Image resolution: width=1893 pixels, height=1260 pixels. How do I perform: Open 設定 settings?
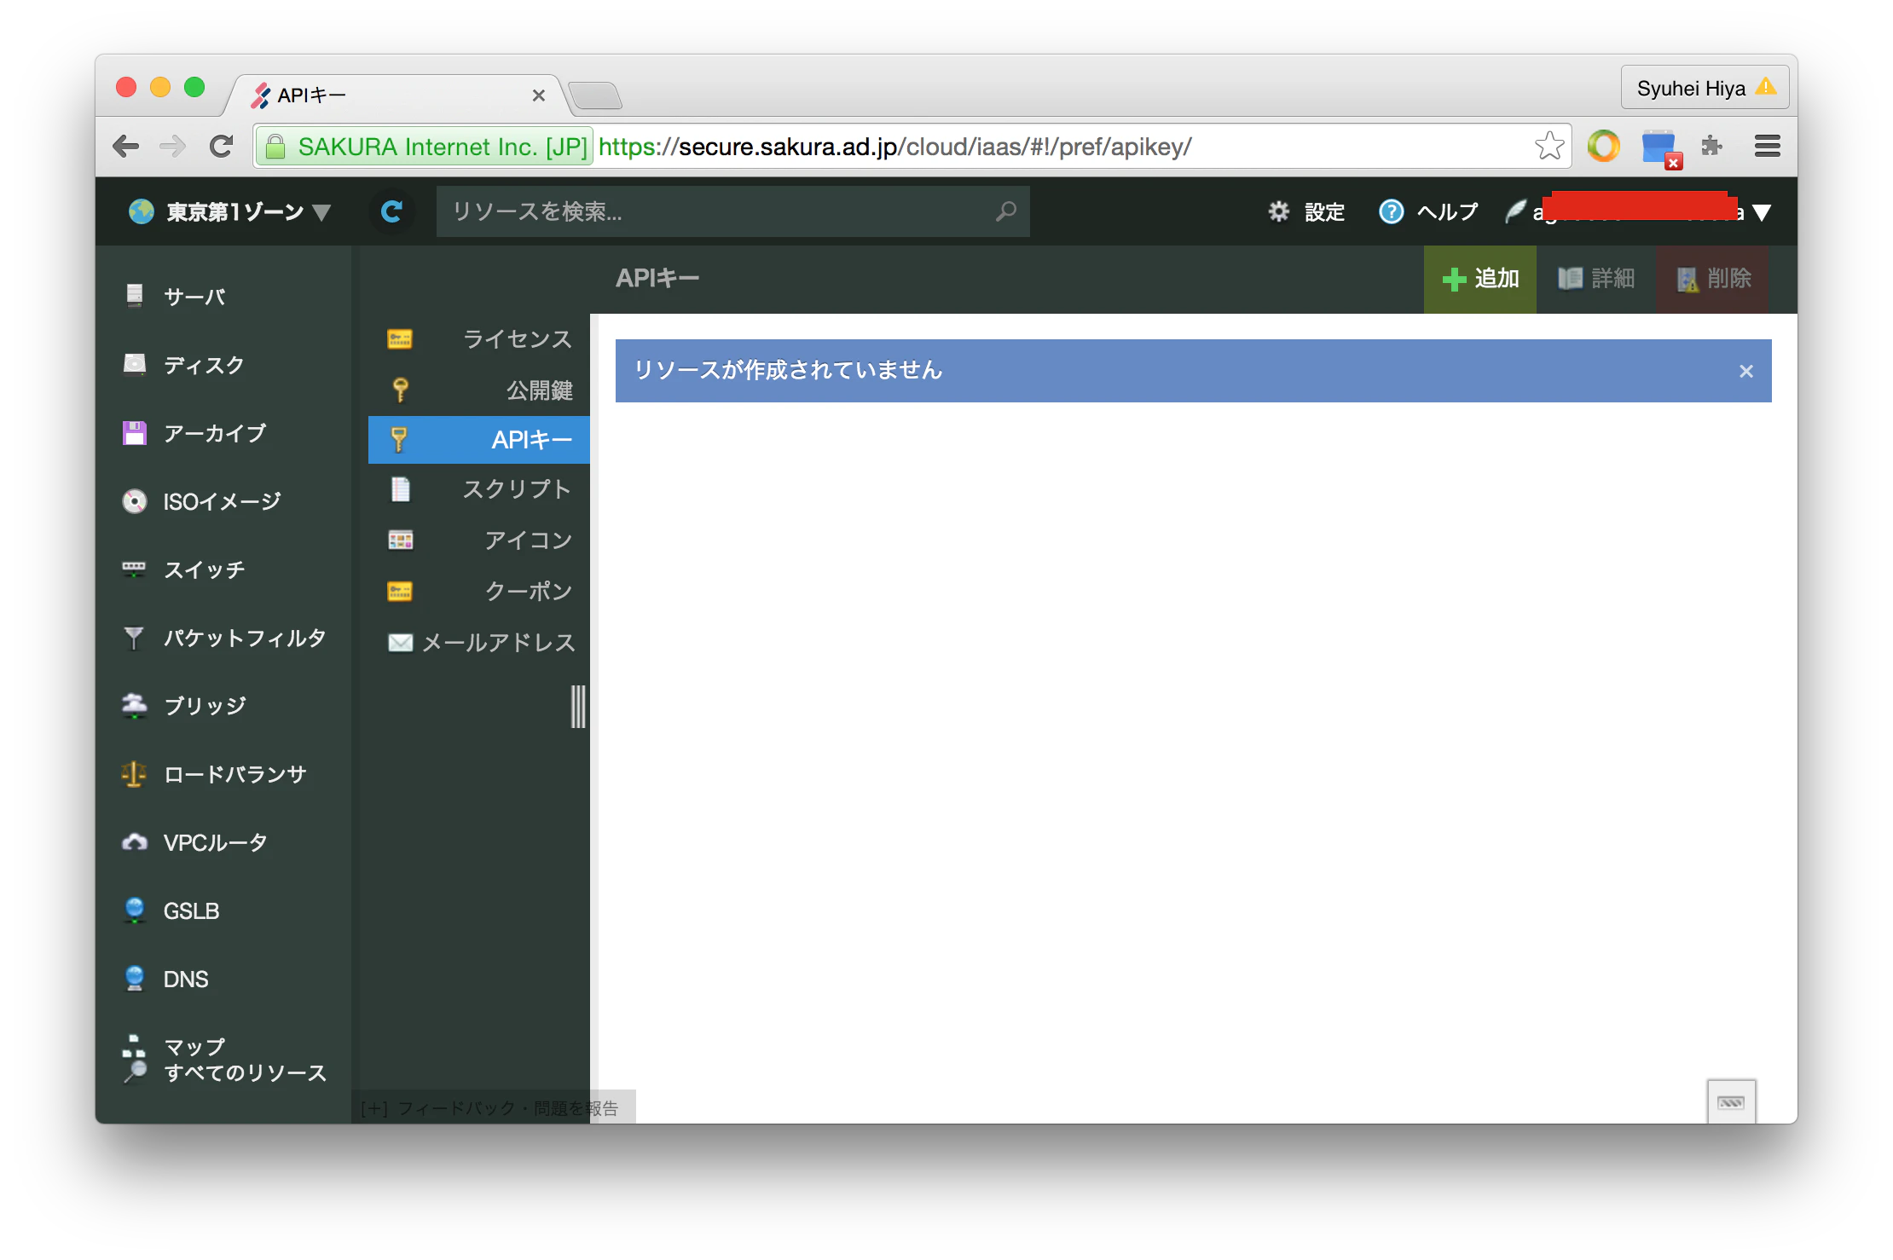(1306, 211)
